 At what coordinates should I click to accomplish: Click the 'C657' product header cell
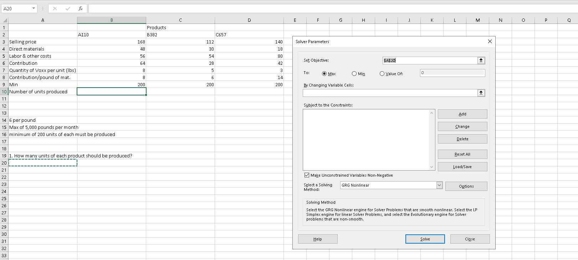pyautogui.click(x=249, y=35)
